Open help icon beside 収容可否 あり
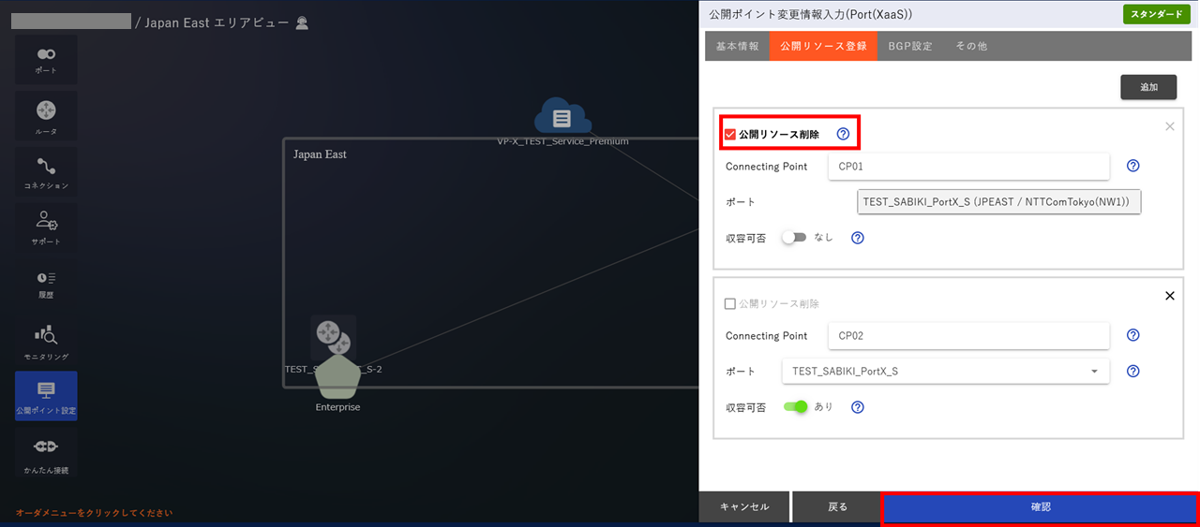 tap(857, 407)
